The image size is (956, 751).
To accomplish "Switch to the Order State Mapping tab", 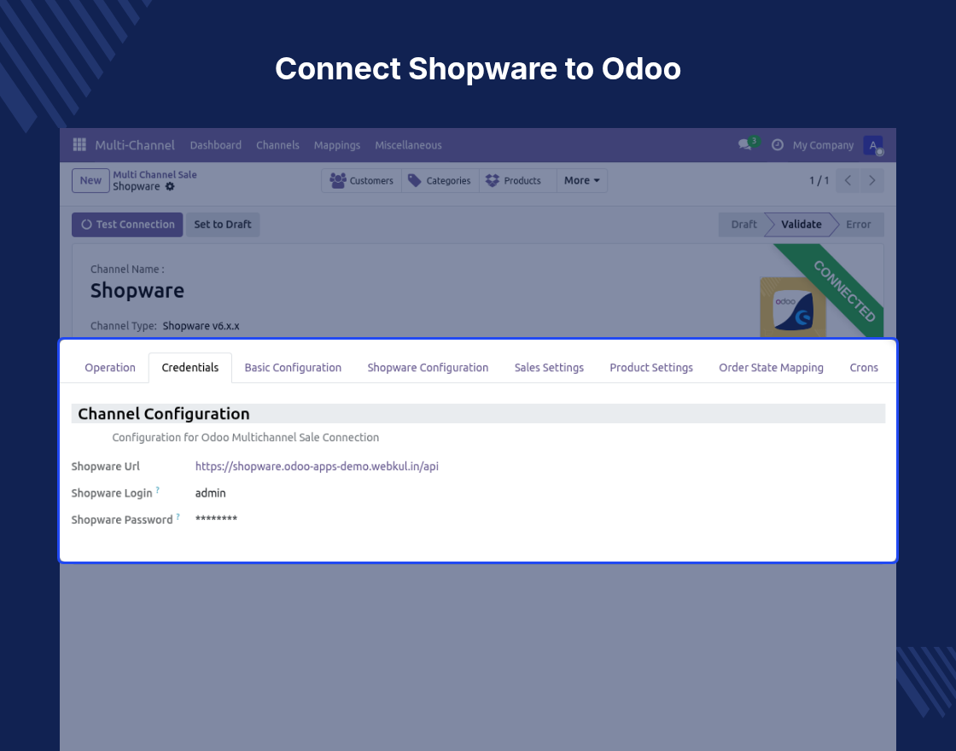I will (x=772, y=368).
